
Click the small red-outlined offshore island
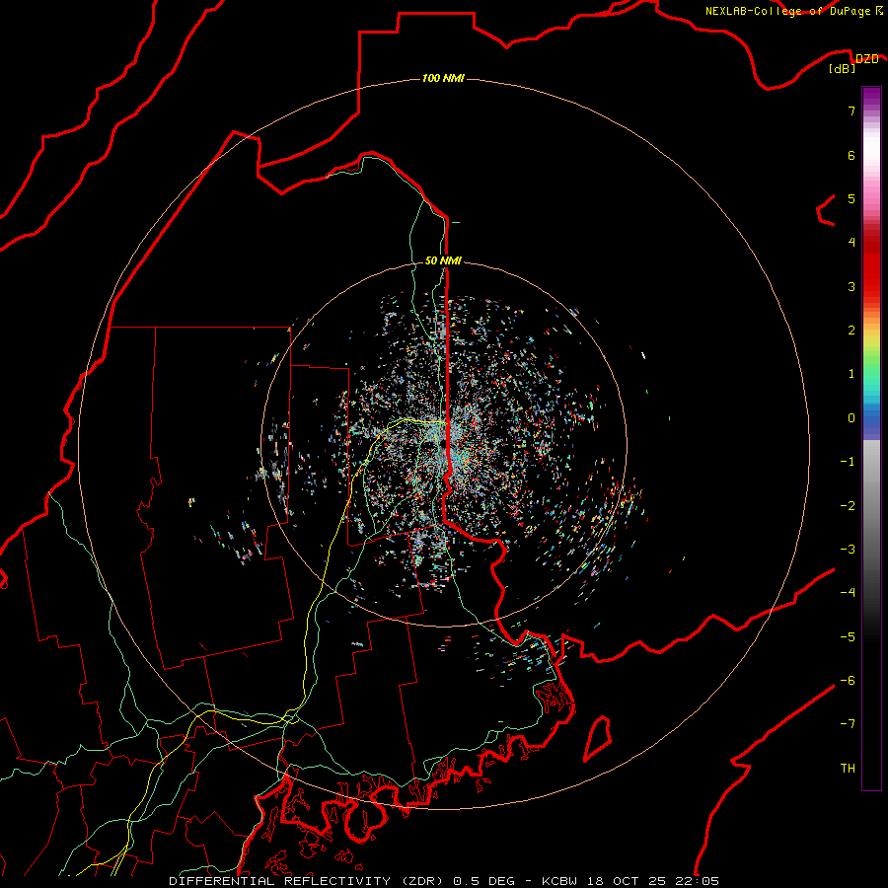coord(598,738)
